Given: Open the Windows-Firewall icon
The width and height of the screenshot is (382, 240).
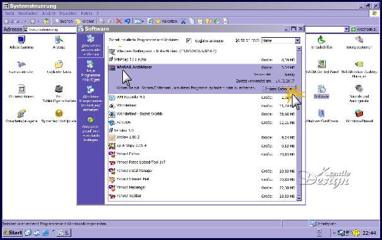Looking at the screenshot, I should point(359,113).
